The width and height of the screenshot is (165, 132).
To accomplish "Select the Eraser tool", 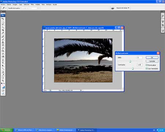I will 3,48.
